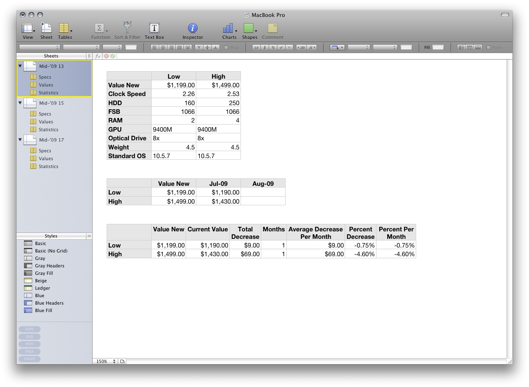Align cell content to top
The height and width of the screenshot is (387, 529).
coord(199,48)
